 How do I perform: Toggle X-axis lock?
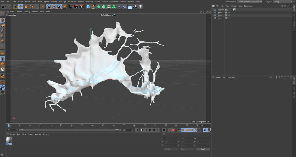[x=49, y=7]
